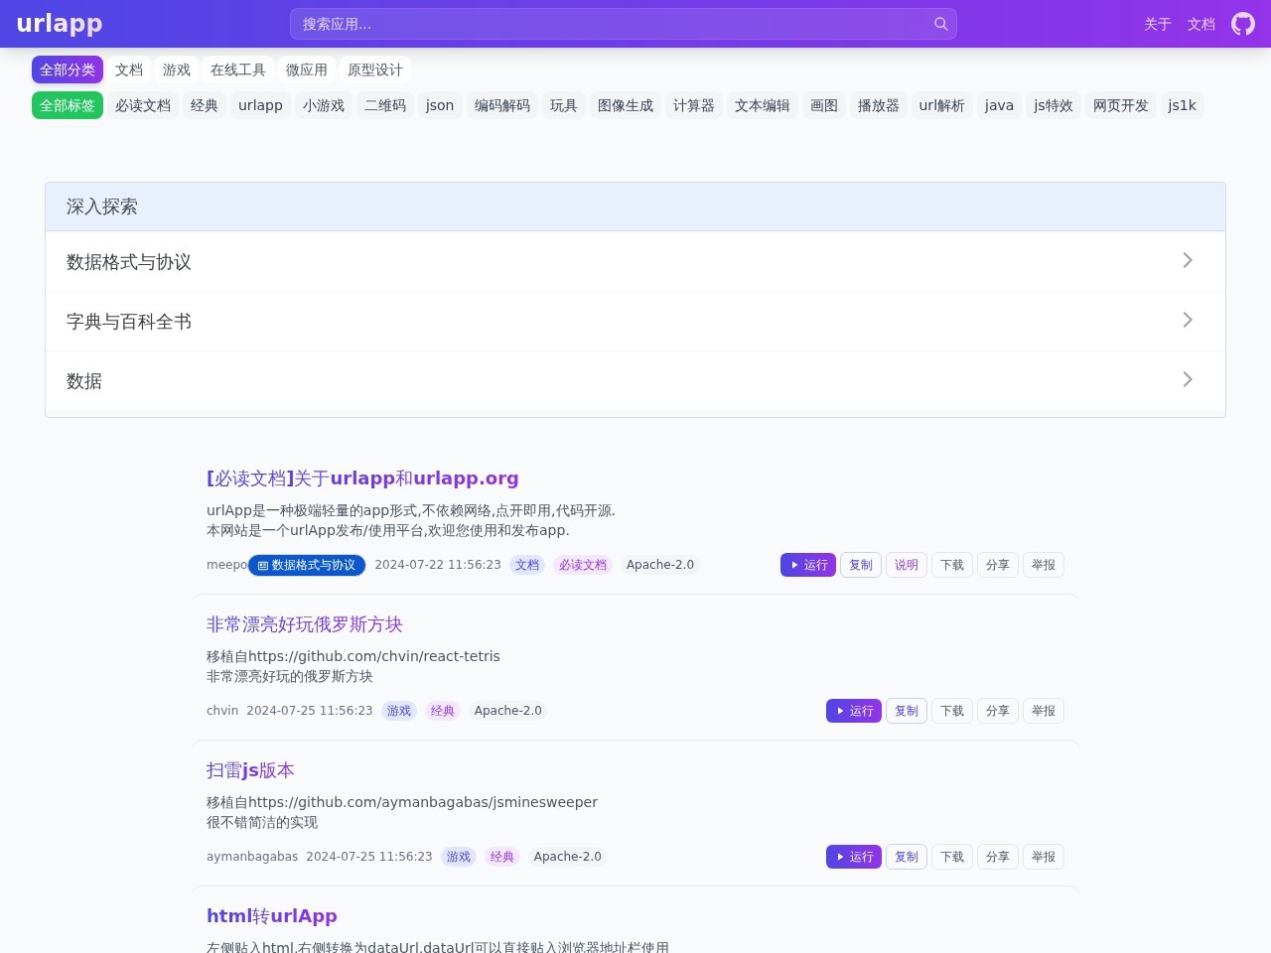
Task: Filter by 播放器 tag
Action: (879, 105)
